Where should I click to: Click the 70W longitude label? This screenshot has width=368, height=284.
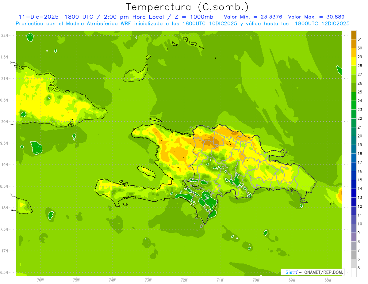point(256,280)
